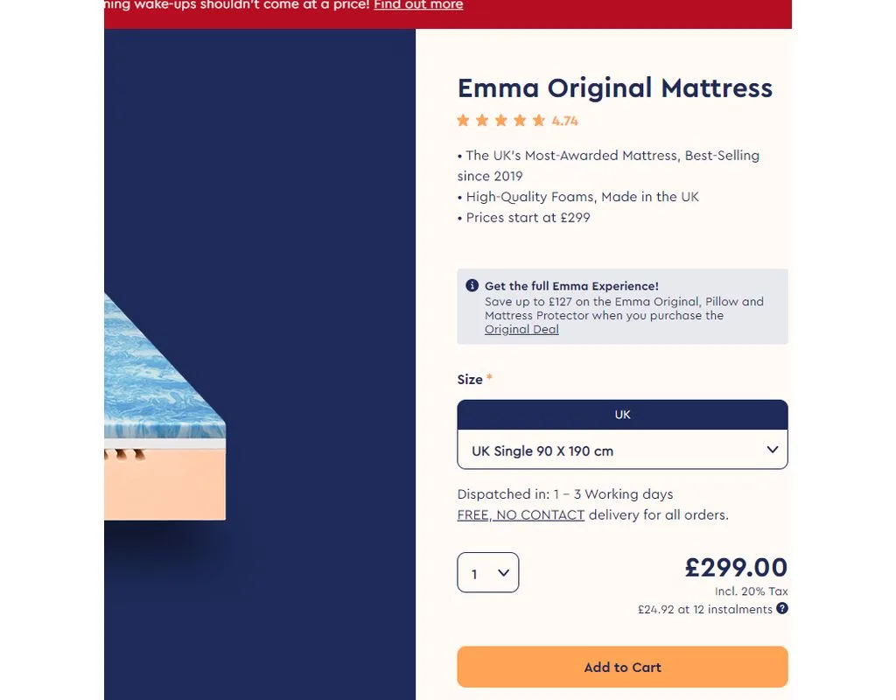Image resolution: width=896 pixels, height=700 pixels.
Task: Click the Emma Original Mattress title
Action: click(x=615, y=87)
